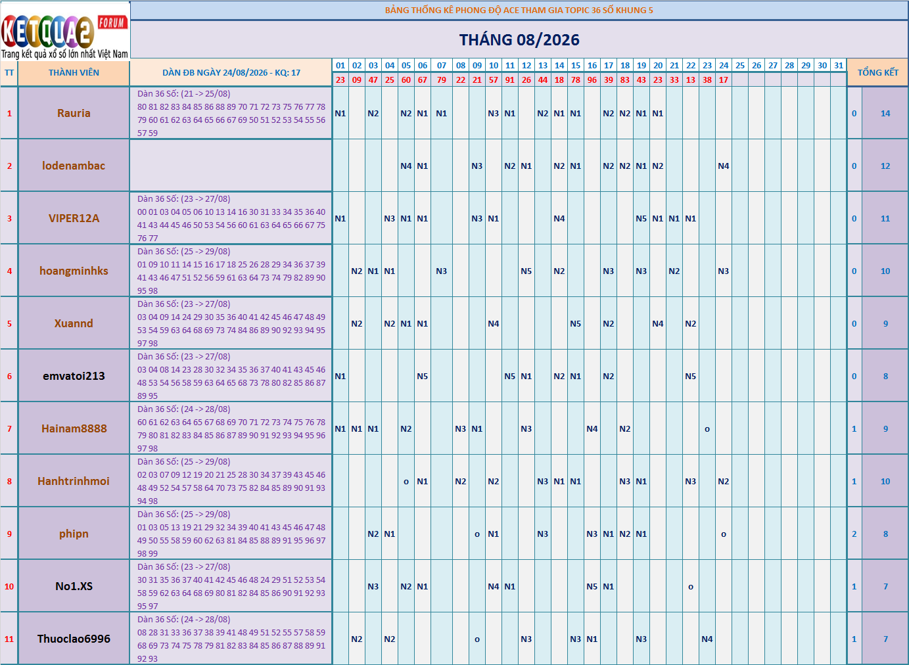Click lodenambac's 'N4' cell on day 05

click(x=406, y=166)
